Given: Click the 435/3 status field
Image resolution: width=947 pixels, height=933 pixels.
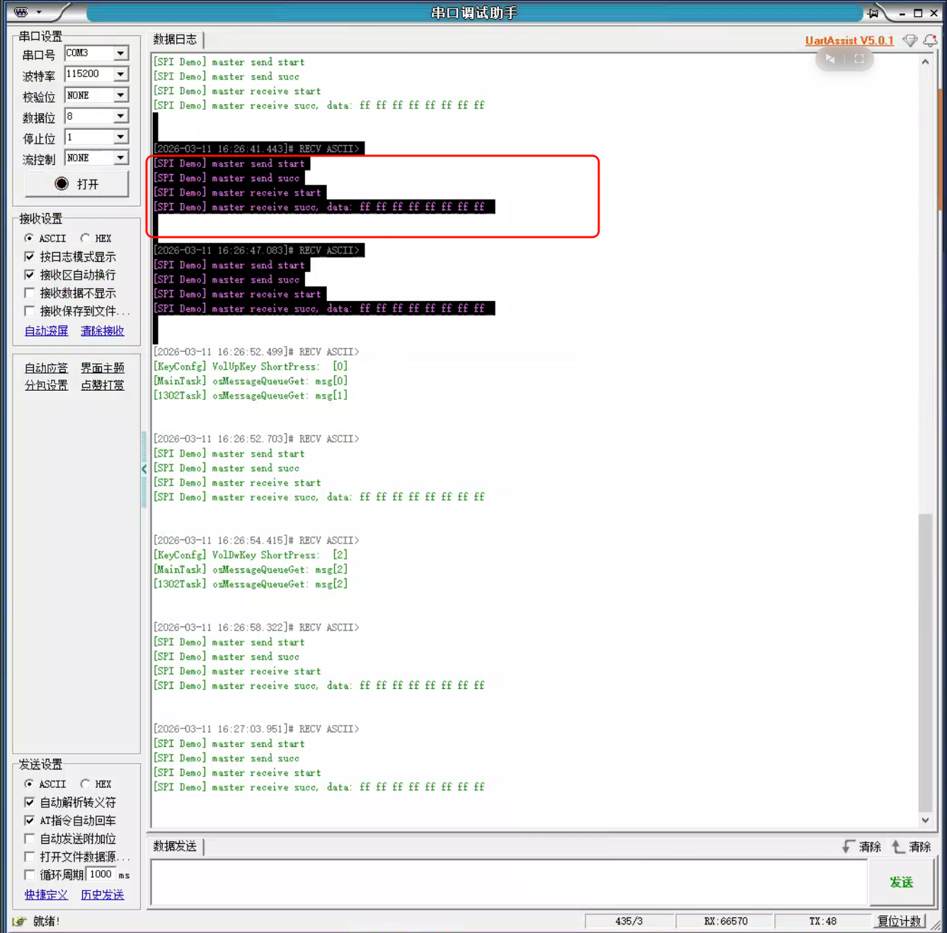Looking at the screenshot, I should [x=629, y=921].
